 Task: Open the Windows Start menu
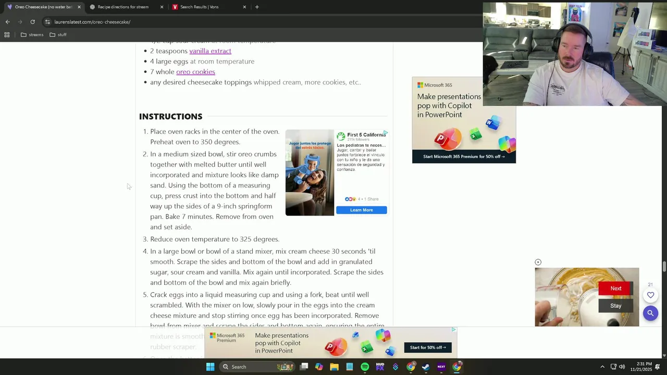(x=210, y=367)
